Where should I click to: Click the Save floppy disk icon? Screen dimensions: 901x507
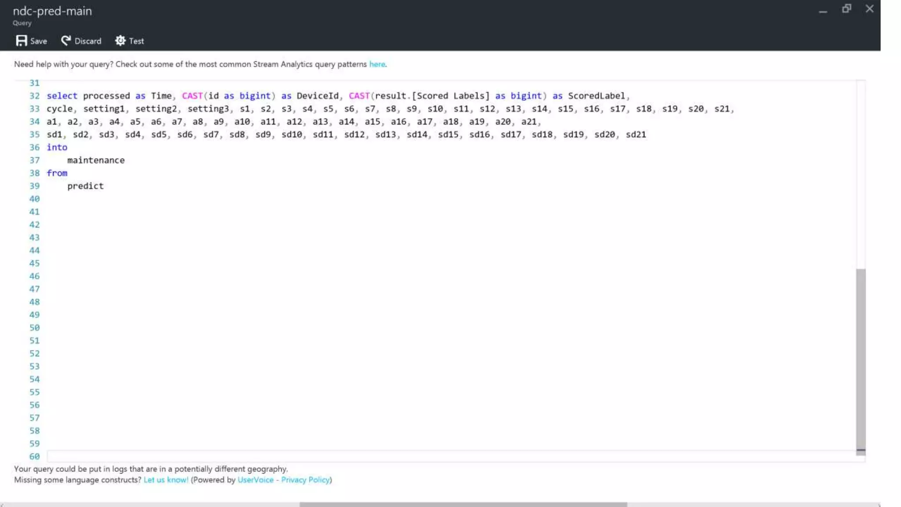click(21, 41)
